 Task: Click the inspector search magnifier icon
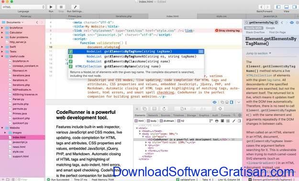coord(234,115)
